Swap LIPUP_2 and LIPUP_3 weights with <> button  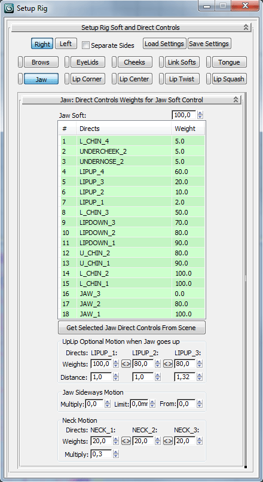click(168, 364)
